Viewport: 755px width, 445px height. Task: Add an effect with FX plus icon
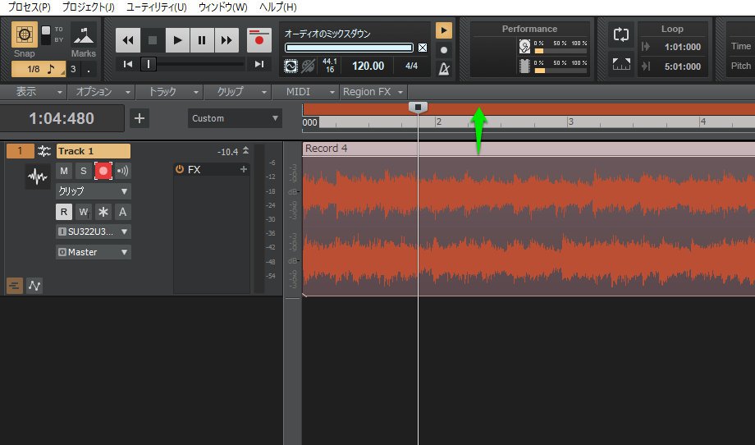(x=243, y=170)
